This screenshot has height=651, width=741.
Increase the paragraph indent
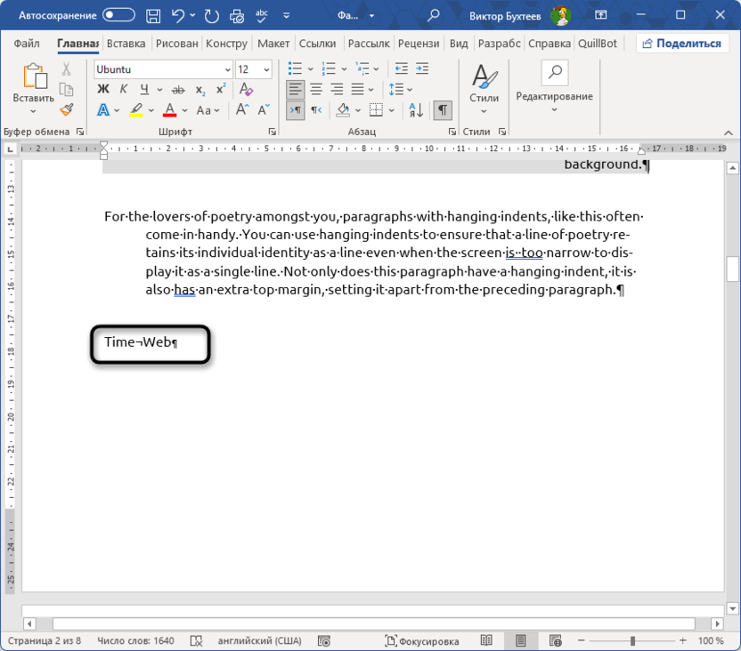423,68
